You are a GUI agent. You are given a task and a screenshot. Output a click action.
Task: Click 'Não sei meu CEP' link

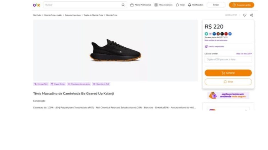244,54
